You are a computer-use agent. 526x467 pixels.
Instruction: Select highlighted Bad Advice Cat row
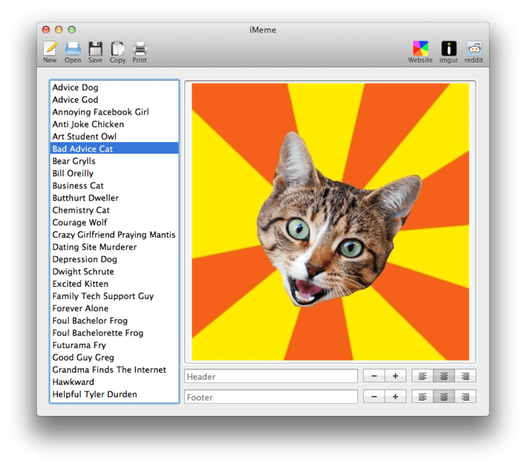click(x=114, y=148)
